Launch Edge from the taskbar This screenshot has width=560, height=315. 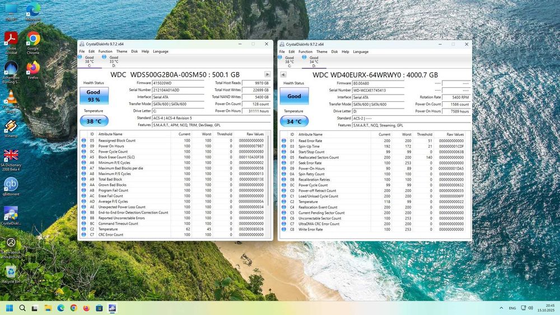60,308
